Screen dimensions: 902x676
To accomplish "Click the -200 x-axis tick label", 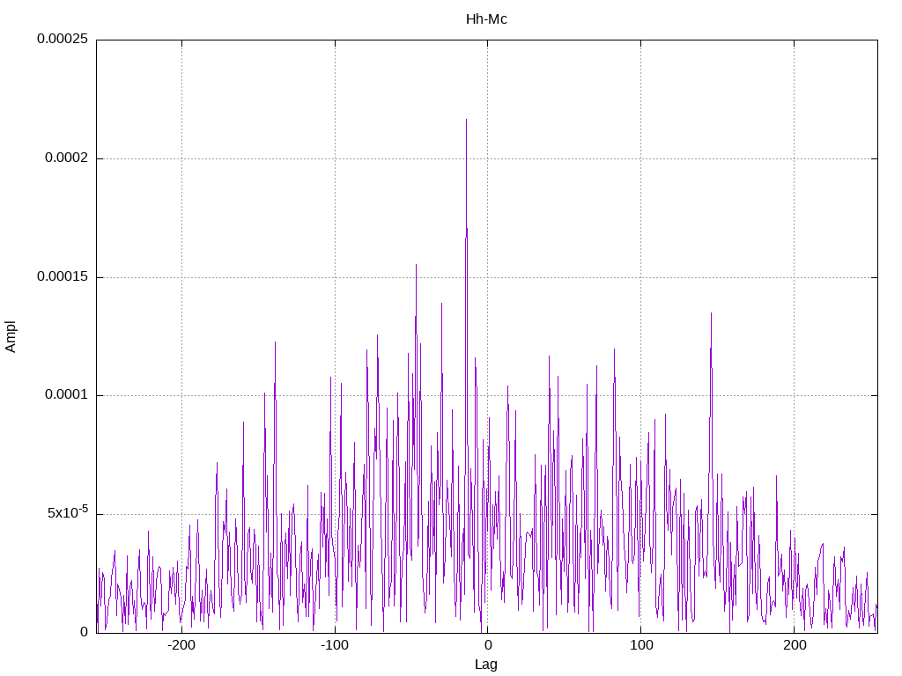I will click(x=181, y=645).
